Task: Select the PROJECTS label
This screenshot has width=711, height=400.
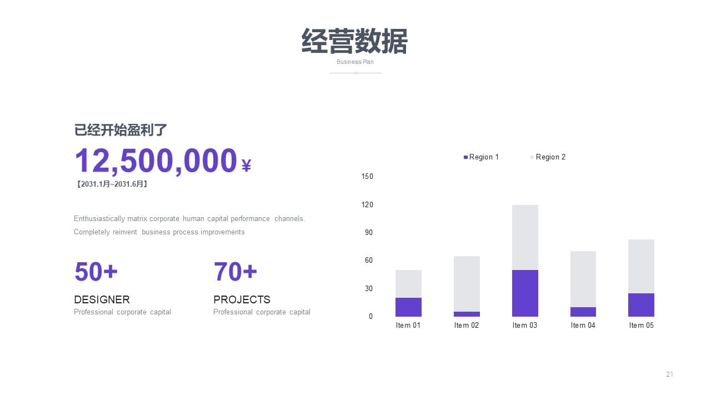Action: 242,299
